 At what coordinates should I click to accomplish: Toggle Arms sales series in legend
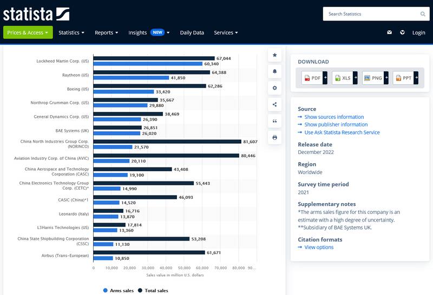pyautogui.click(x=119, y=291)
